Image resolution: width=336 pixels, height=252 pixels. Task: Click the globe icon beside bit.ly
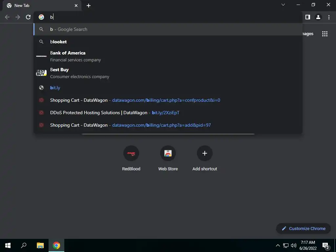point(41,88)
